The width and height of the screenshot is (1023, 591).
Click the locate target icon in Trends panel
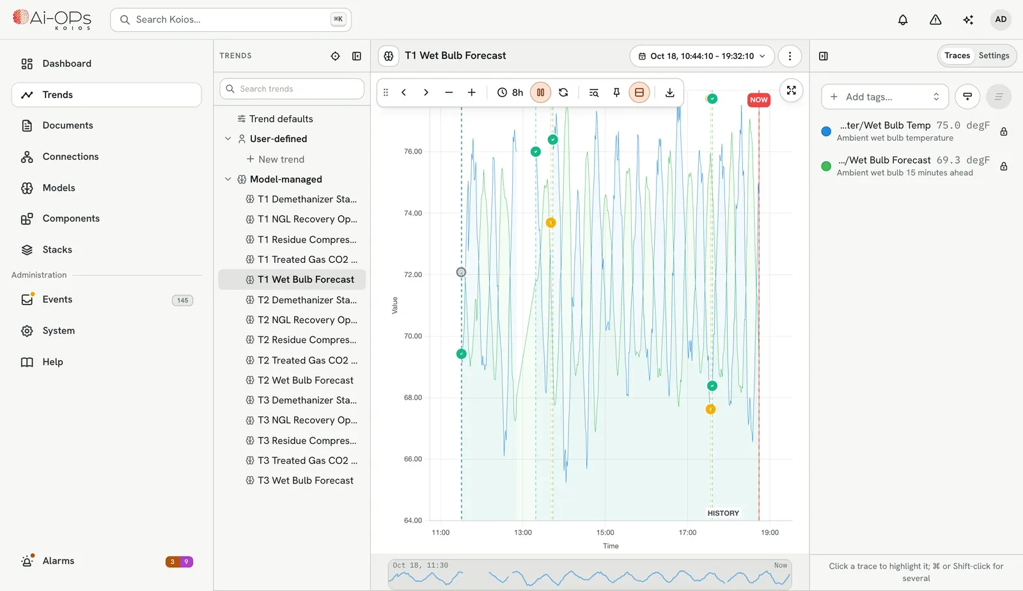(x=335, y=56)
